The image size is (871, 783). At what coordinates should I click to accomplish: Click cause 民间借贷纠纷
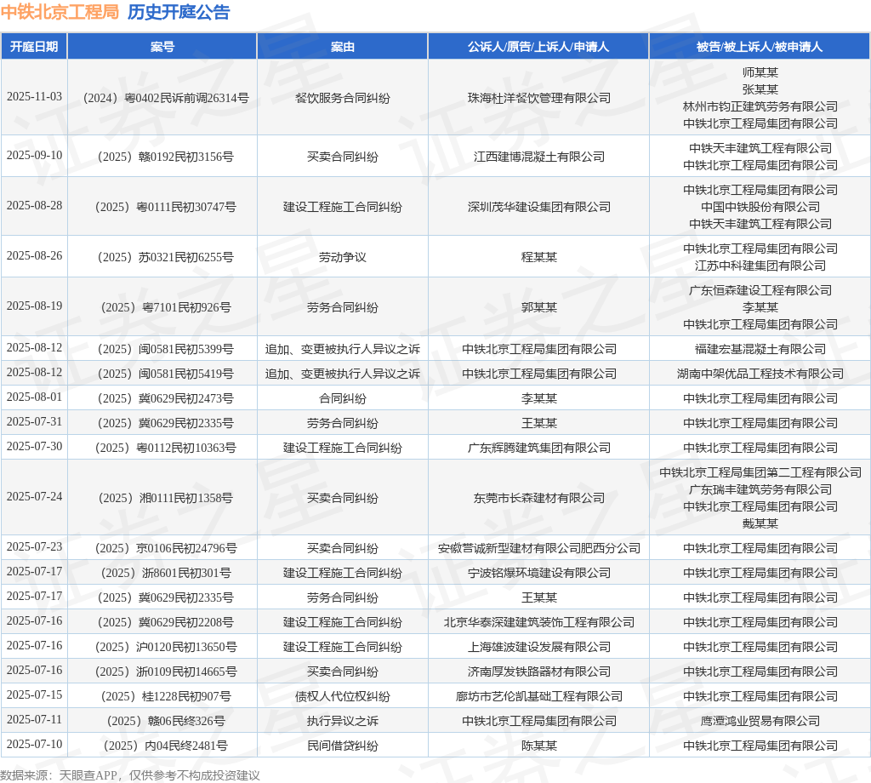tap(342, 746)
